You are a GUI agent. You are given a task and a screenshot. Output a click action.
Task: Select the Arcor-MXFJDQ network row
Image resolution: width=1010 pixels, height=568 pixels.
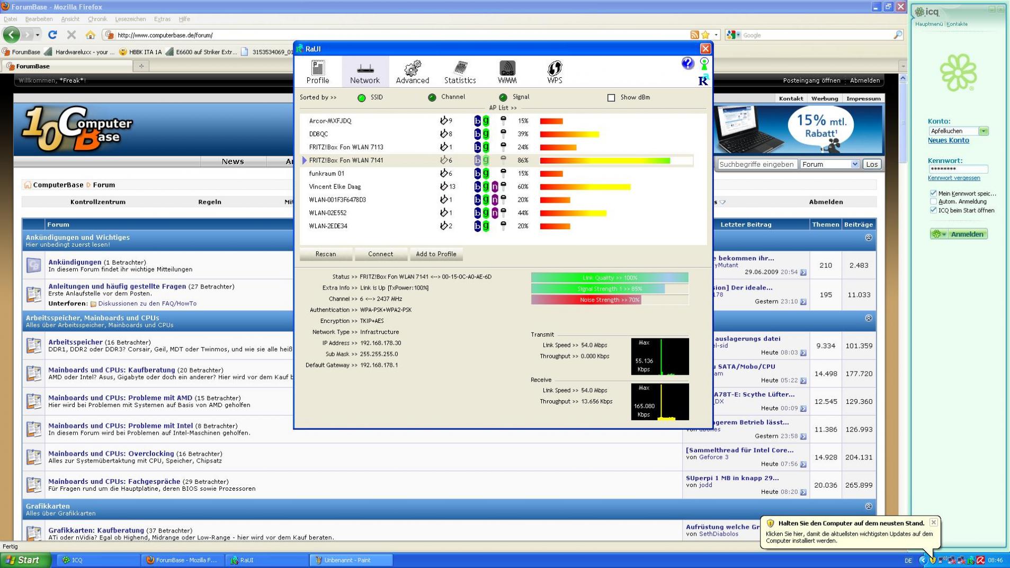[497, 121]
